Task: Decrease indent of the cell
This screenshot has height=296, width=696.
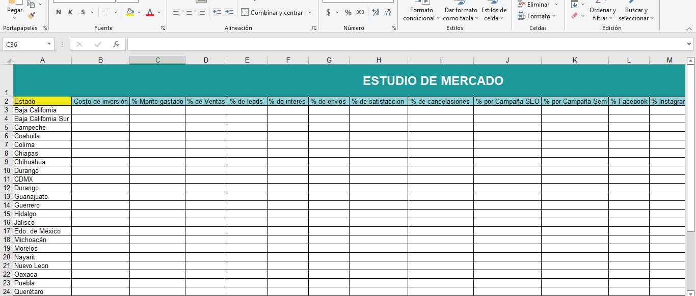Action: tap(217, 12)
